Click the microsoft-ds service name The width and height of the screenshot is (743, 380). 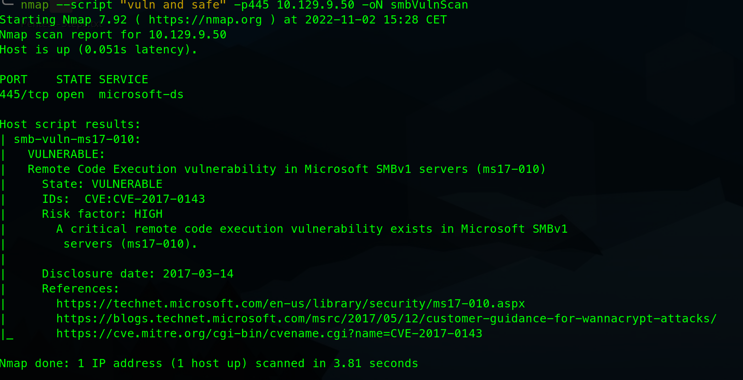tap(141, 94)
